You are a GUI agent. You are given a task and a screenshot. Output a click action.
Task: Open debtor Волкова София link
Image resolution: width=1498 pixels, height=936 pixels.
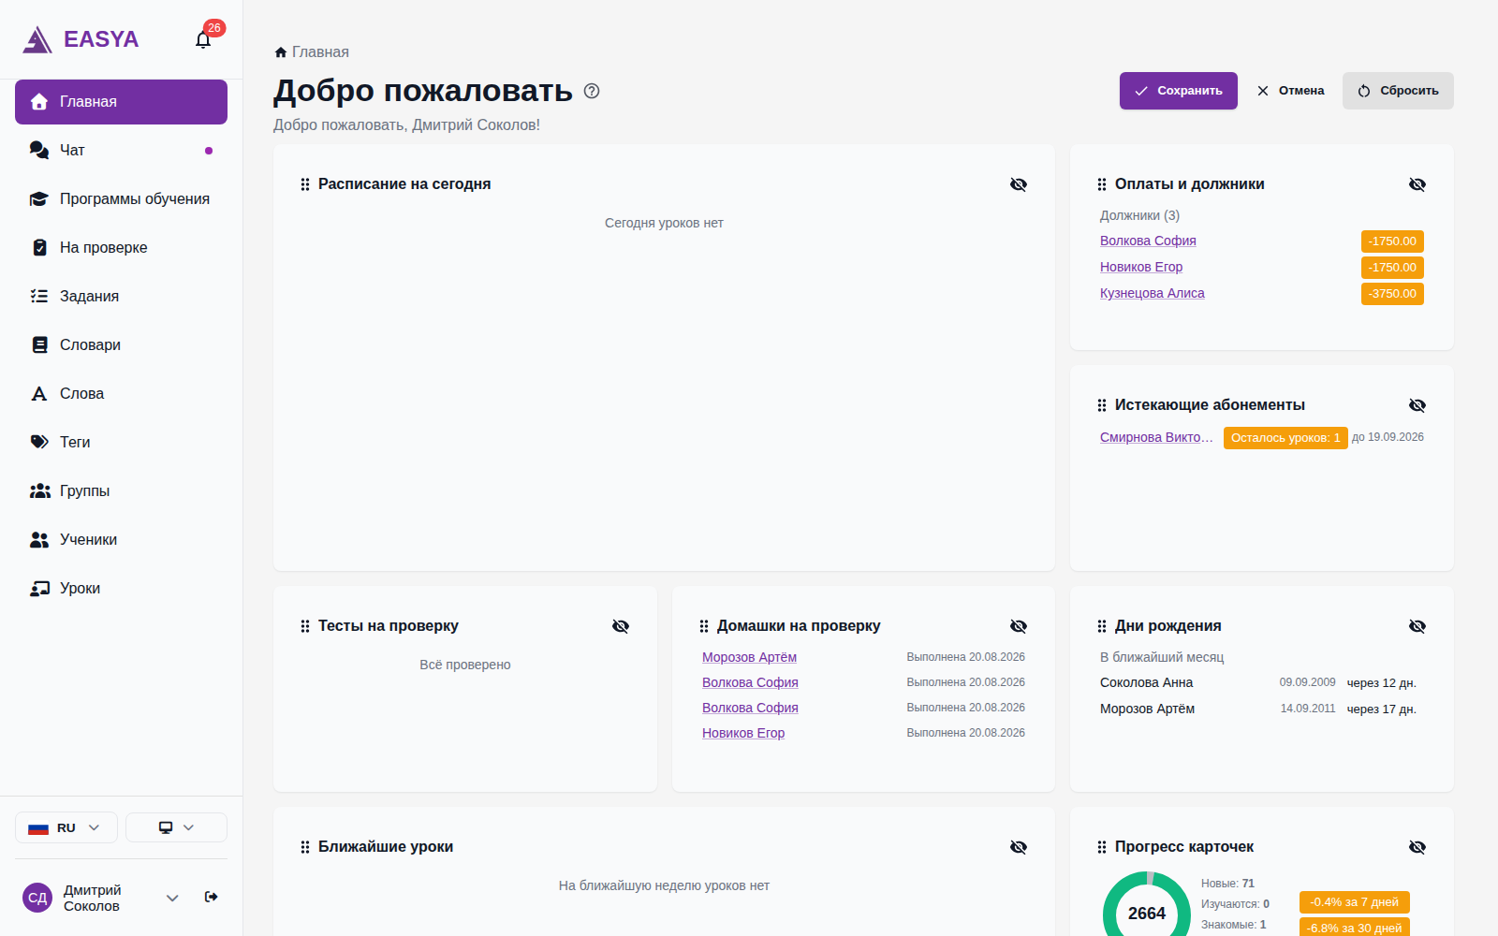pos(1148,241)
